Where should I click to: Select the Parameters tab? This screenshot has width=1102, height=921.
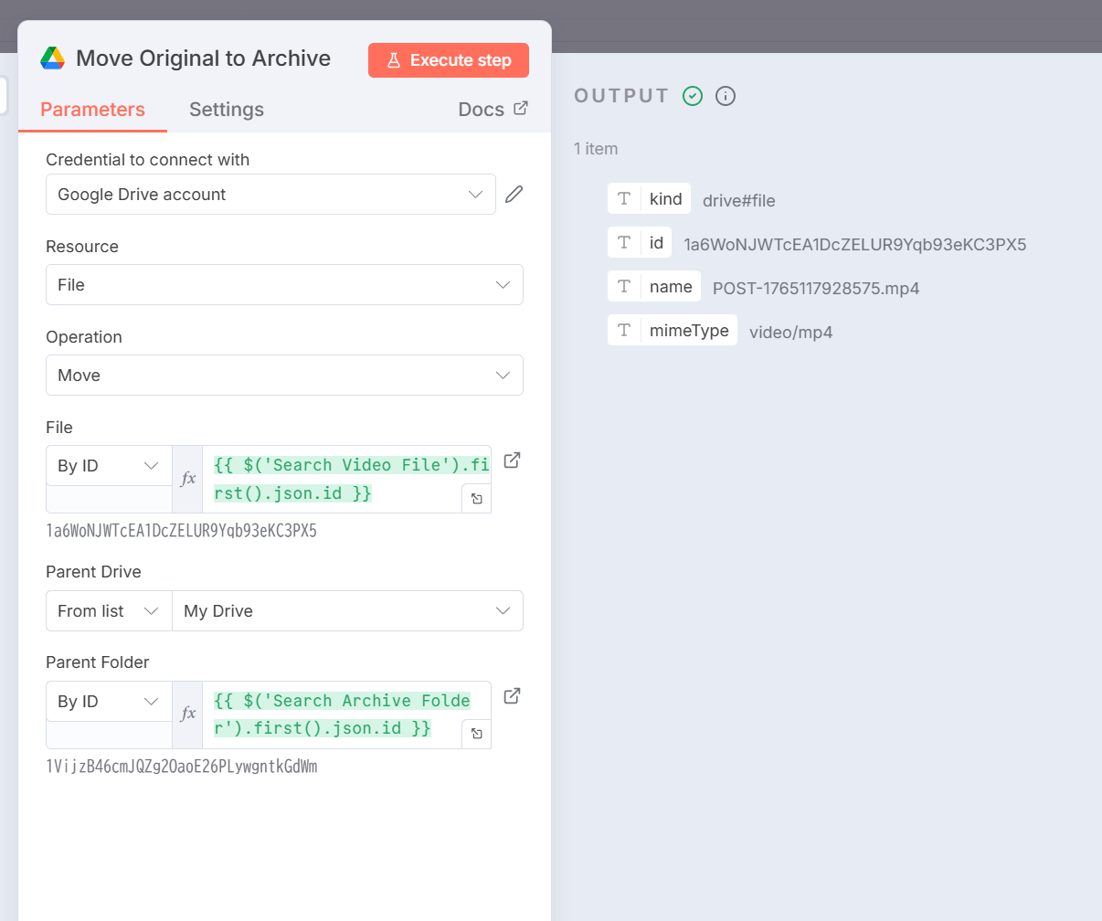(x=92, y=110)
